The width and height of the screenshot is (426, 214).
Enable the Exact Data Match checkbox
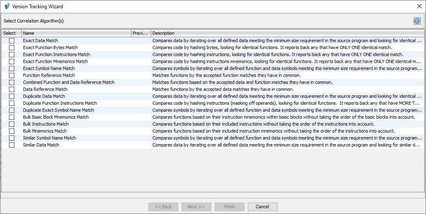point(12,41)
